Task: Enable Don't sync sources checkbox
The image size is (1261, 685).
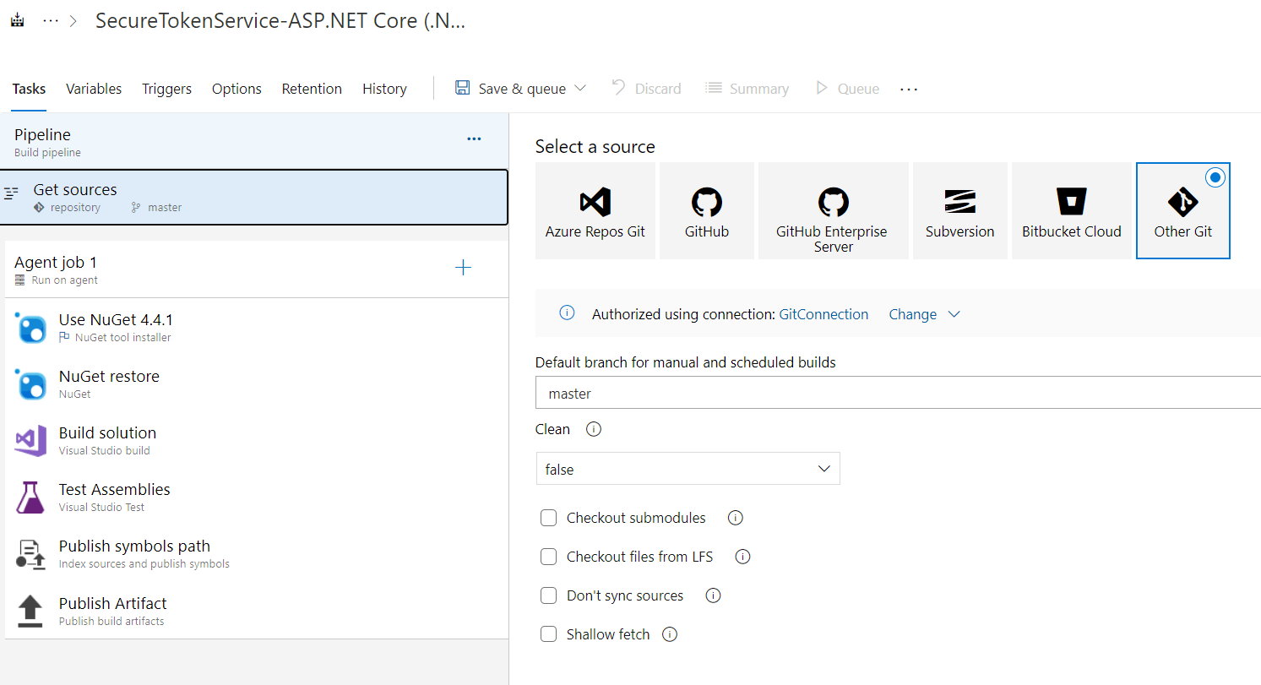Action: [x=549, y=595]
